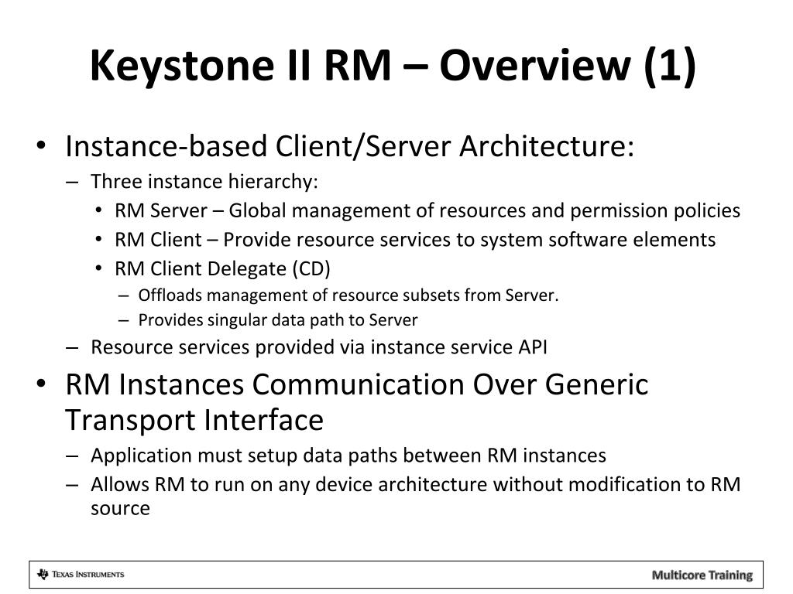Click 'Allows RM to run on any device' line
The width and height of the screenshot is (793, 594).
415,496
